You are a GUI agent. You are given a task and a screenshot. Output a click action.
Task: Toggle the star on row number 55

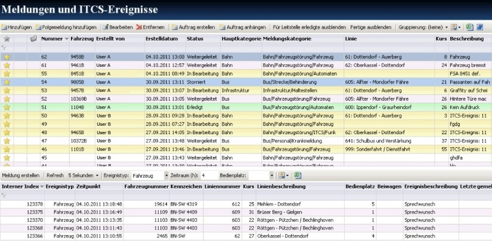pyautogui.click(x=7, y=74)
